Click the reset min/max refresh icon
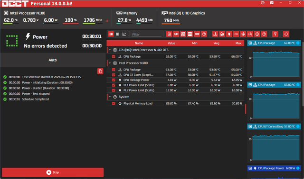This screenshot has height=179, width=304. point(286,34)
